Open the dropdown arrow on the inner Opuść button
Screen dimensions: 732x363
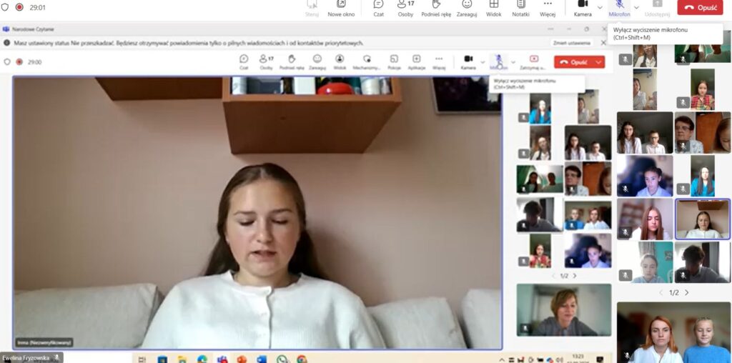point(599,62)
